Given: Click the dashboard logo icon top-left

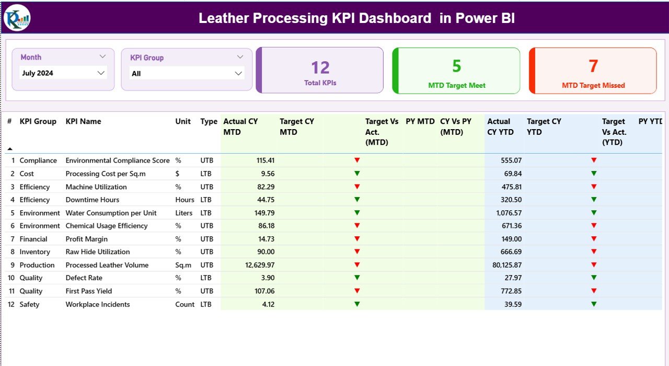Looking at the screenshot, I should pyautogui.click(x=16, y=17).
